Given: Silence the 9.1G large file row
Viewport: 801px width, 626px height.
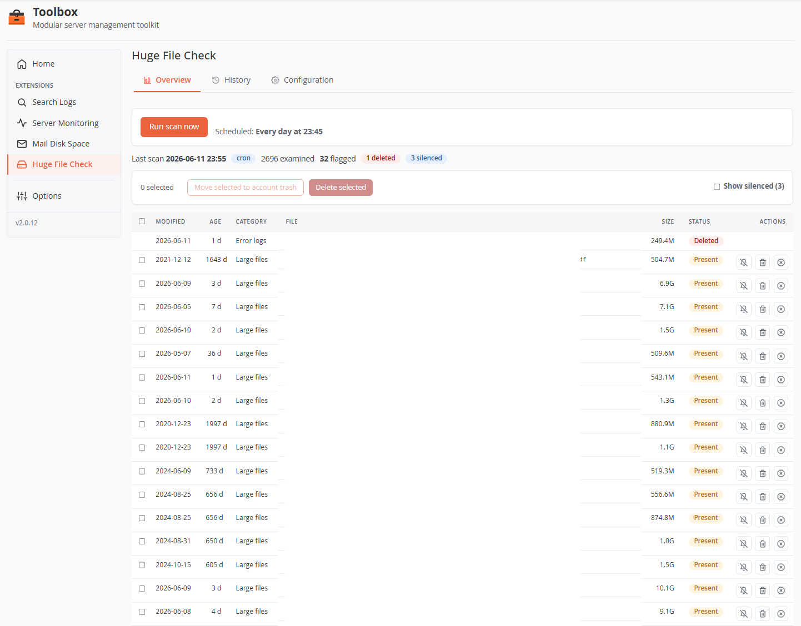Looking at the screenshot, I should pyautogui.click(x=744, y=614).
